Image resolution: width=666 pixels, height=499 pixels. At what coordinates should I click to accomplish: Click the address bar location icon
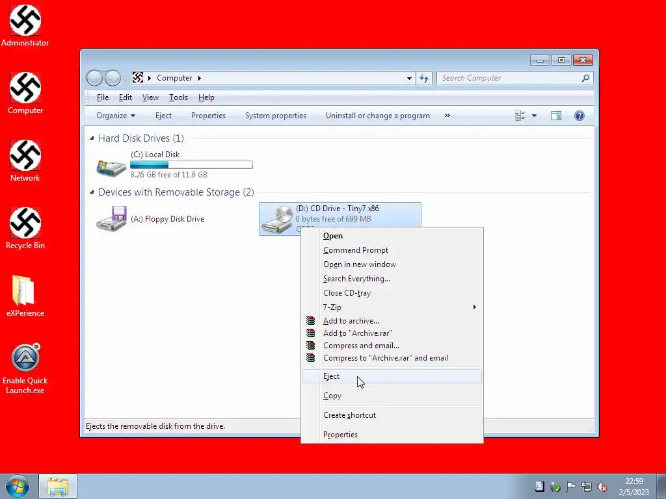pyautogui.click(x=138, y=78)
